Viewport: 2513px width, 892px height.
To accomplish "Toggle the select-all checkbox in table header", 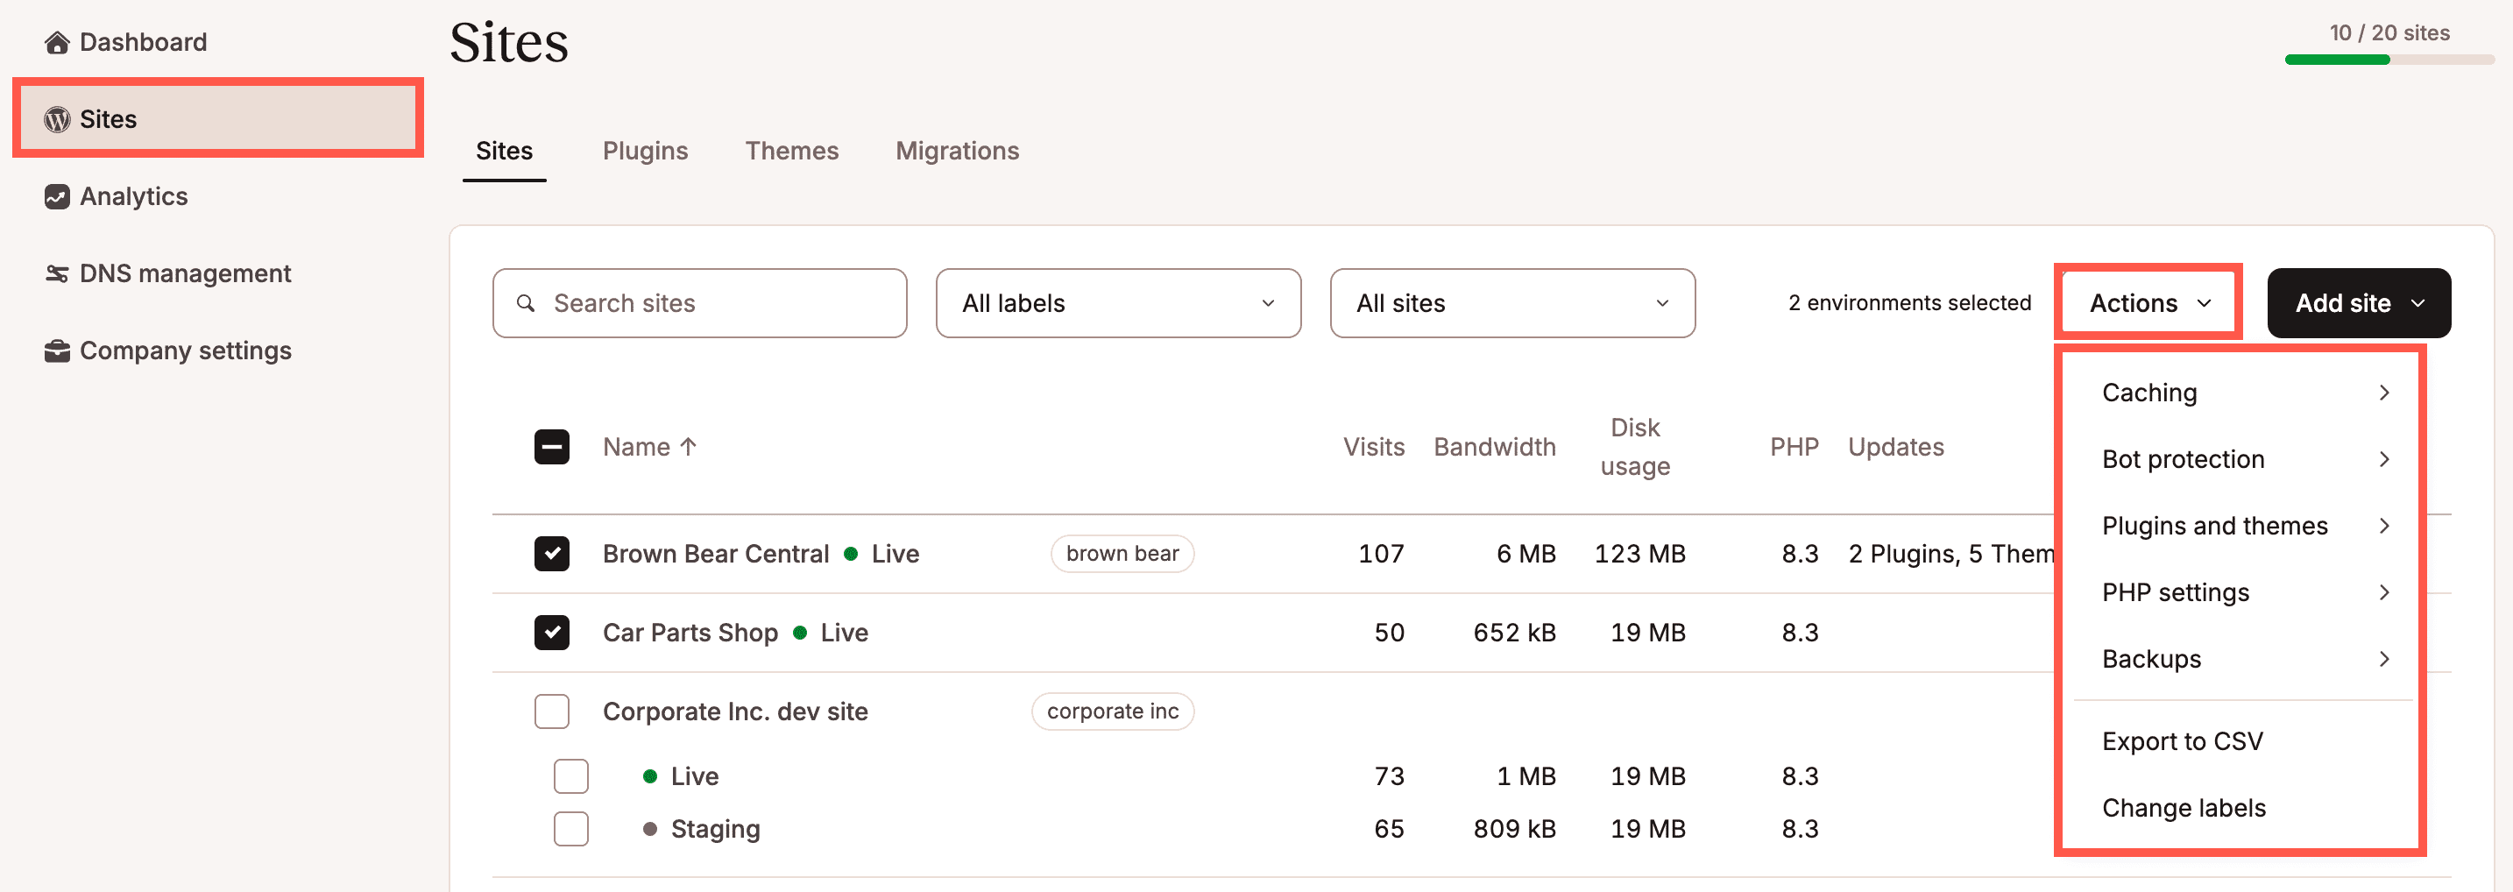I will 551,447.
